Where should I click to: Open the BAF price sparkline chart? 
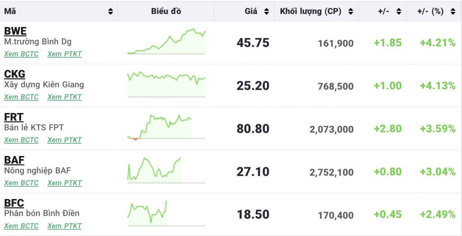coord(166,170)
